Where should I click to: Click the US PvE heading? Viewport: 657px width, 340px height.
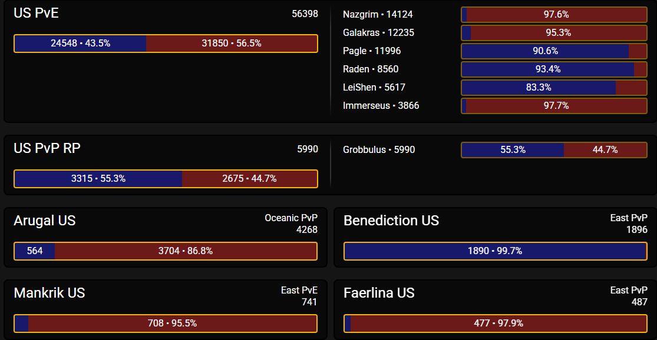[36, 13]
